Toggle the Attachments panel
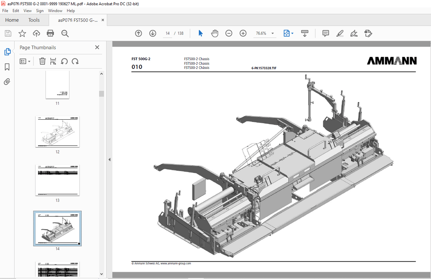Screen dimensions: 431x279 pos(7,81)
